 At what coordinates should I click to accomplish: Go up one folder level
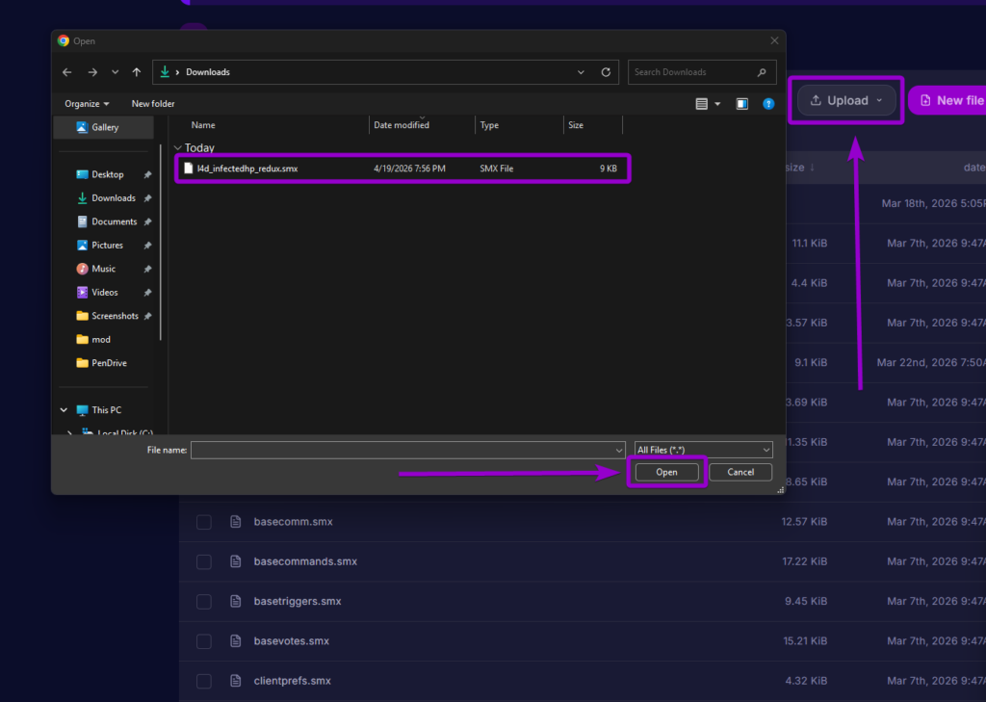[136, 71]
